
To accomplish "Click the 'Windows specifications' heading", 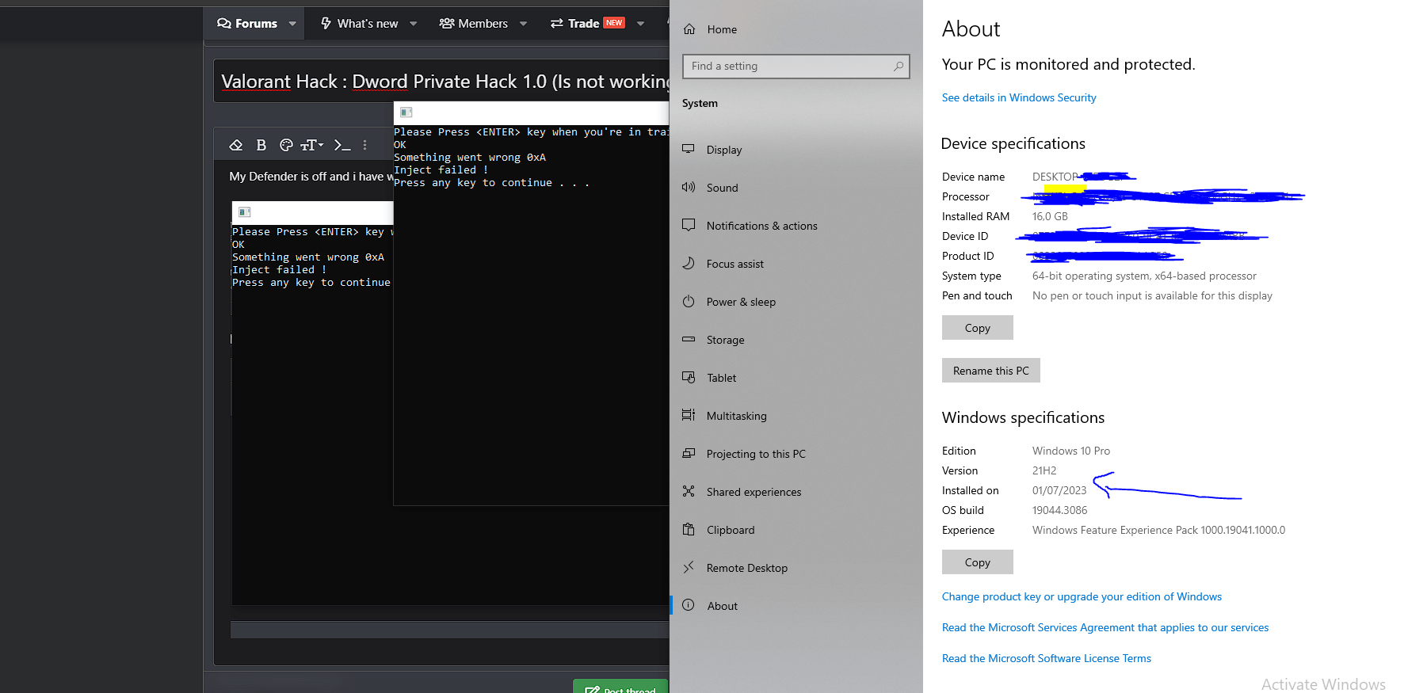I will point(1023,417).
